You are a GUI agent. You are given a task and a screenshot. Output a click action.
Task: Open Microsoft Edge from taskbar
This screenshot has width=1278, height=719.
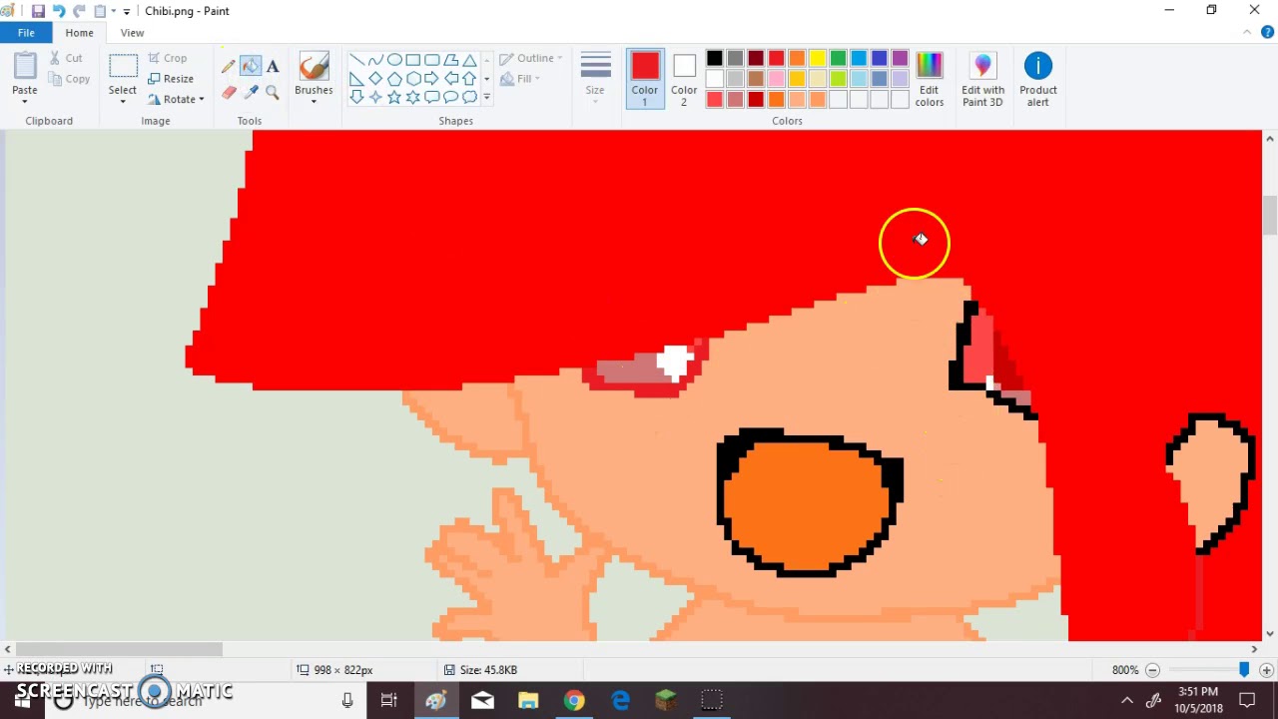pyautogui.click(x=620, y=700)
